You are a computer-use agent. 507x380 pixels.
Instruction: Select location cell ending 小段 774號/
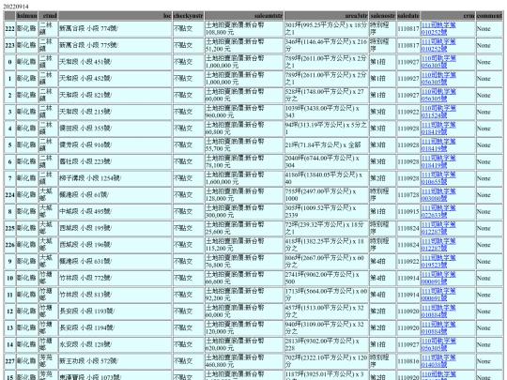pyautogui.click(x=115, y=29)
